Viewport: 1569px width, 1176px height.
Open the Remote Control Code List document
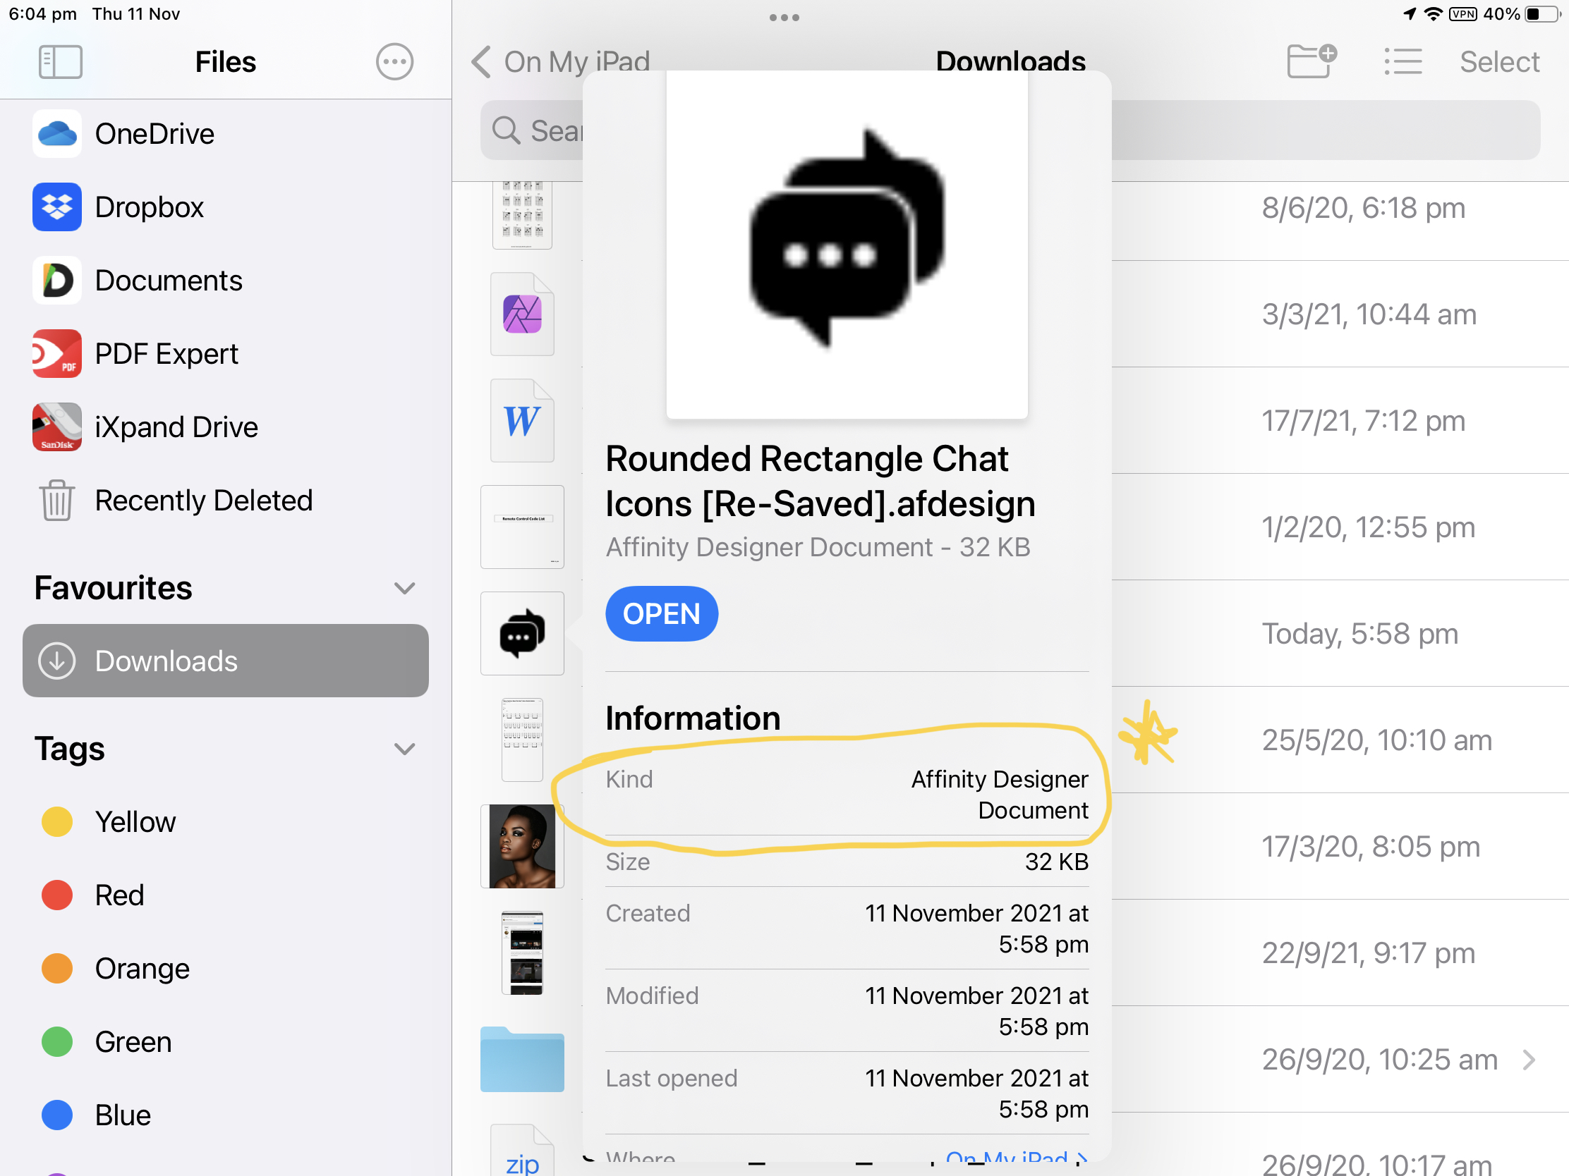click(x=522, y=527)
